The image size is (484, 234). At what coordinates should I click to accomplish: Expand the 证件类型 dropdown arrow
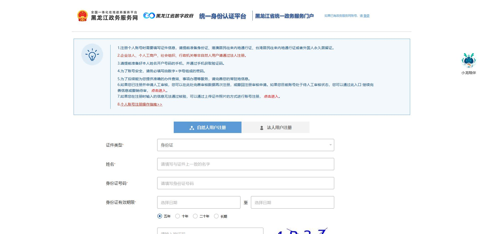(x=330, y=145)
